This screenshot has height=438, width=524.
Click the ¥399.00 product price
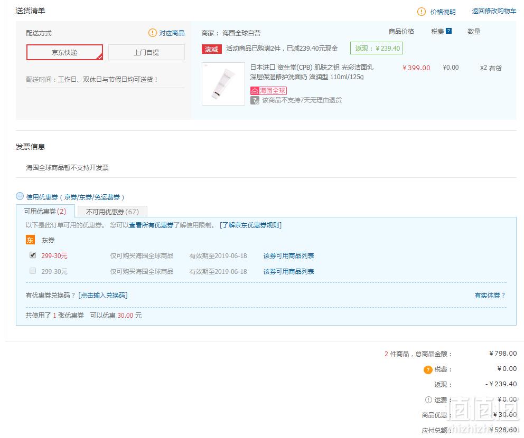pos(416,68)
